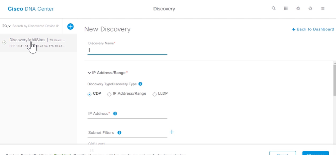Image resolution: width=336 pixels, height=155 pixels.
Task: Show info for Discovery Type
Action: [x=140, y=84]
